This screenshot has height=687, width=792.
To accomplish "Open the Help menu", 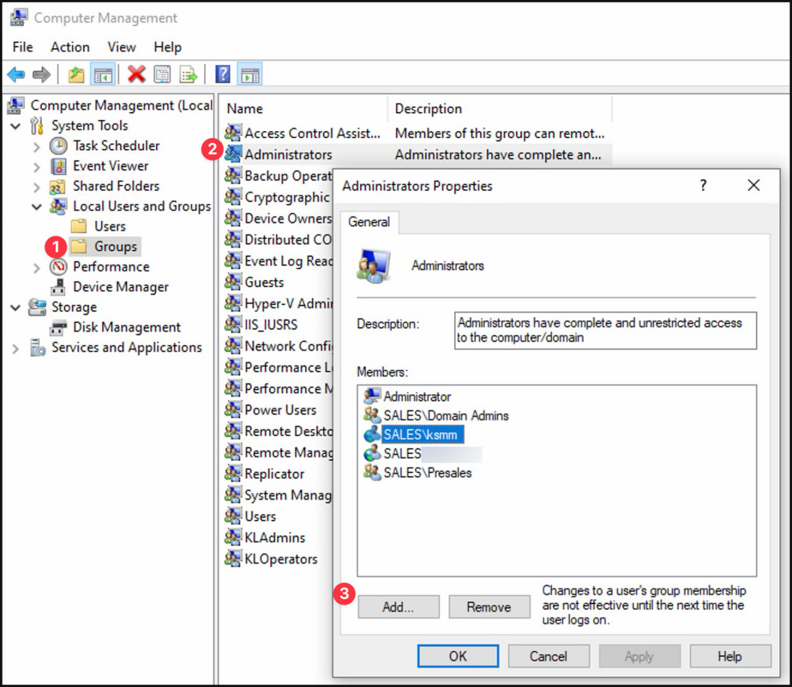I will tap(168, 47).
